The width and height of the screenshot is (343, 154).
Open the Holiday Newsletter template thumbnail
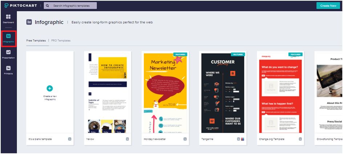165,92
